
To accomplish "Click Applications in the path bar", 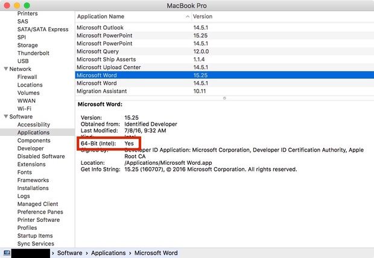I will [x=109, y=253].
